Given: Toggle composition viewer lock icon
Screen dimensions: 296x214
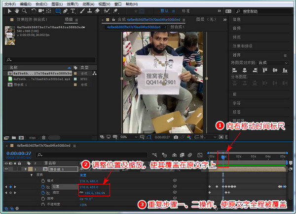Looking at the screenshot, I should [113, 19].
